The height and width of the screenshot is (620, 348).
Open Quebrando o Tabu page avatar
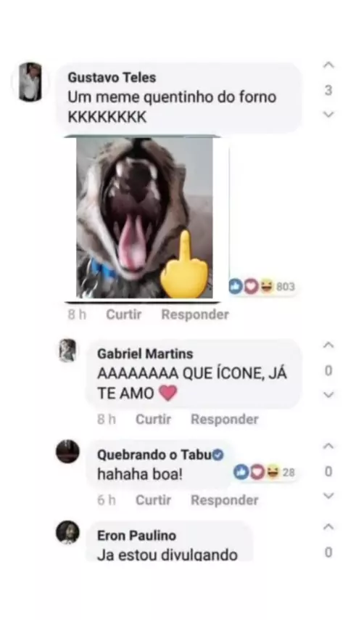tap(67, 451)
